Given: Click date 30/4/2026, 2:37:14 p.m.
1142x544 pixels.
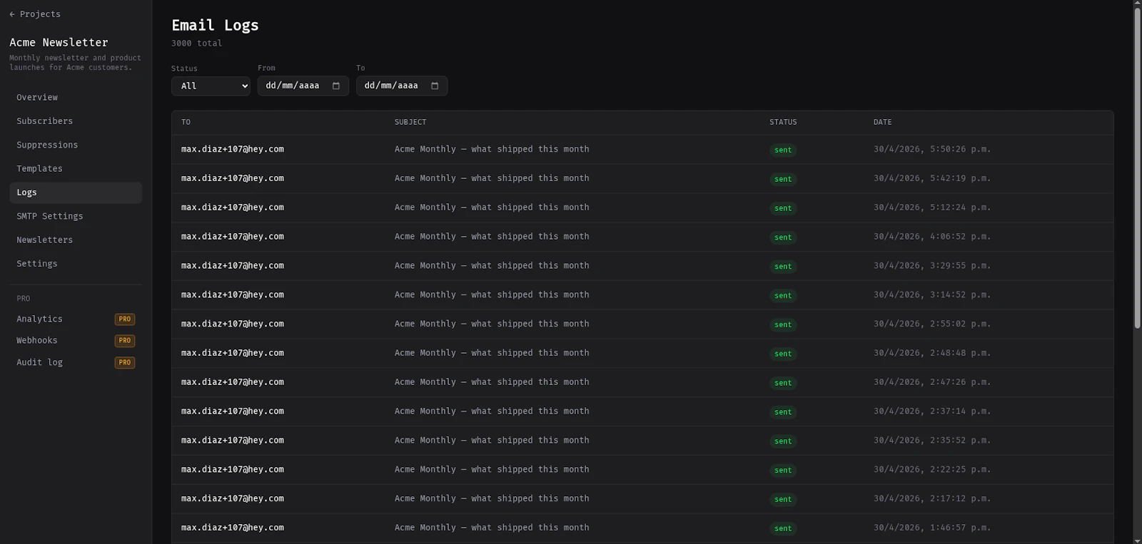Looking at the screenshot, I should [932, 411].
